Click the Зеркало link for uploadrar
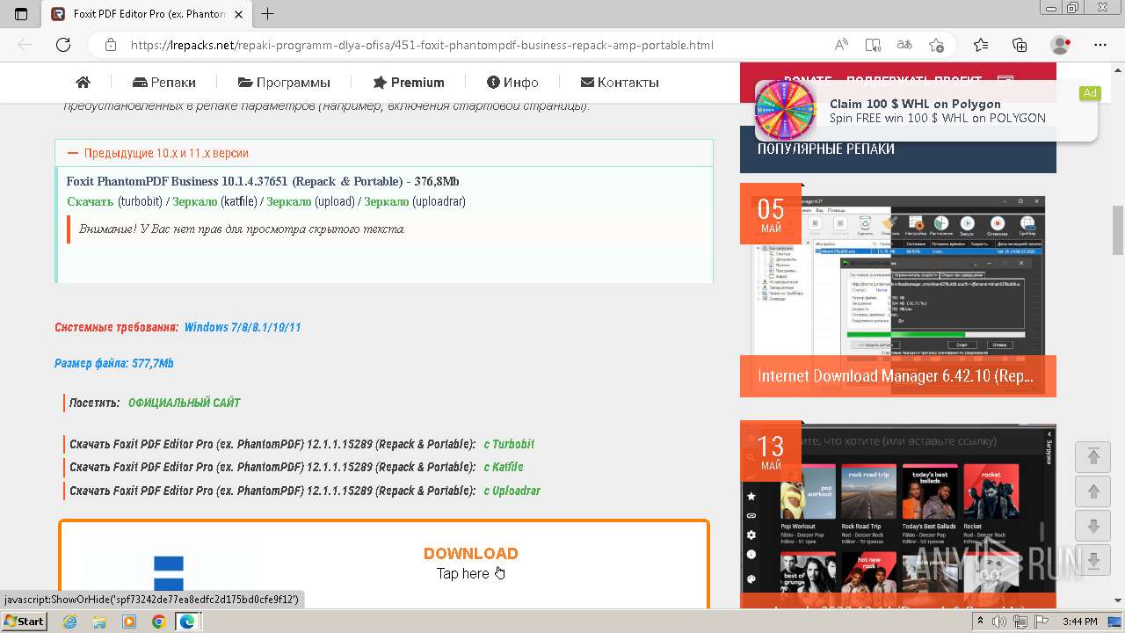This screenshot has width=1125, height=633. [x=386, y=201]
